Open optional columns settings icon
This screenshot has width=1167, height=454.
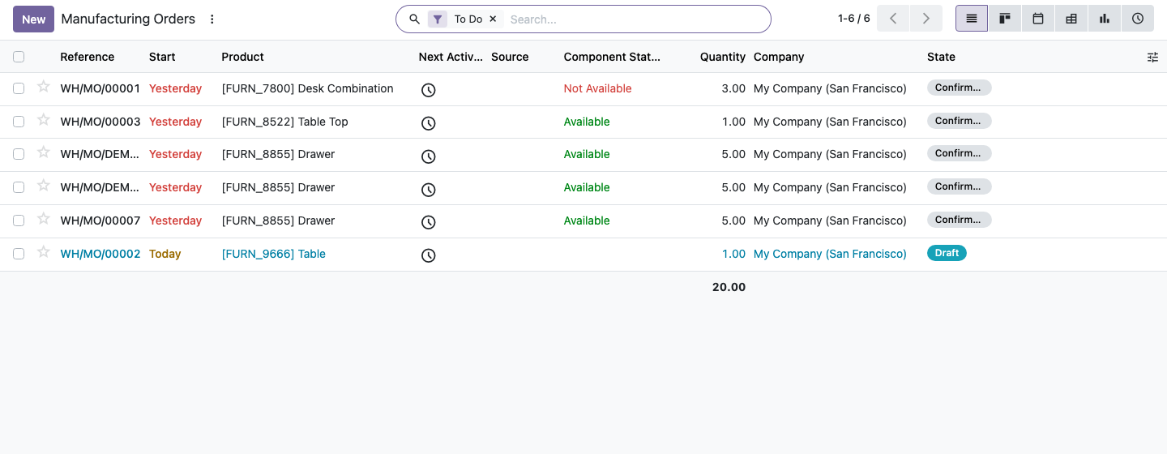pos(1152,57)
